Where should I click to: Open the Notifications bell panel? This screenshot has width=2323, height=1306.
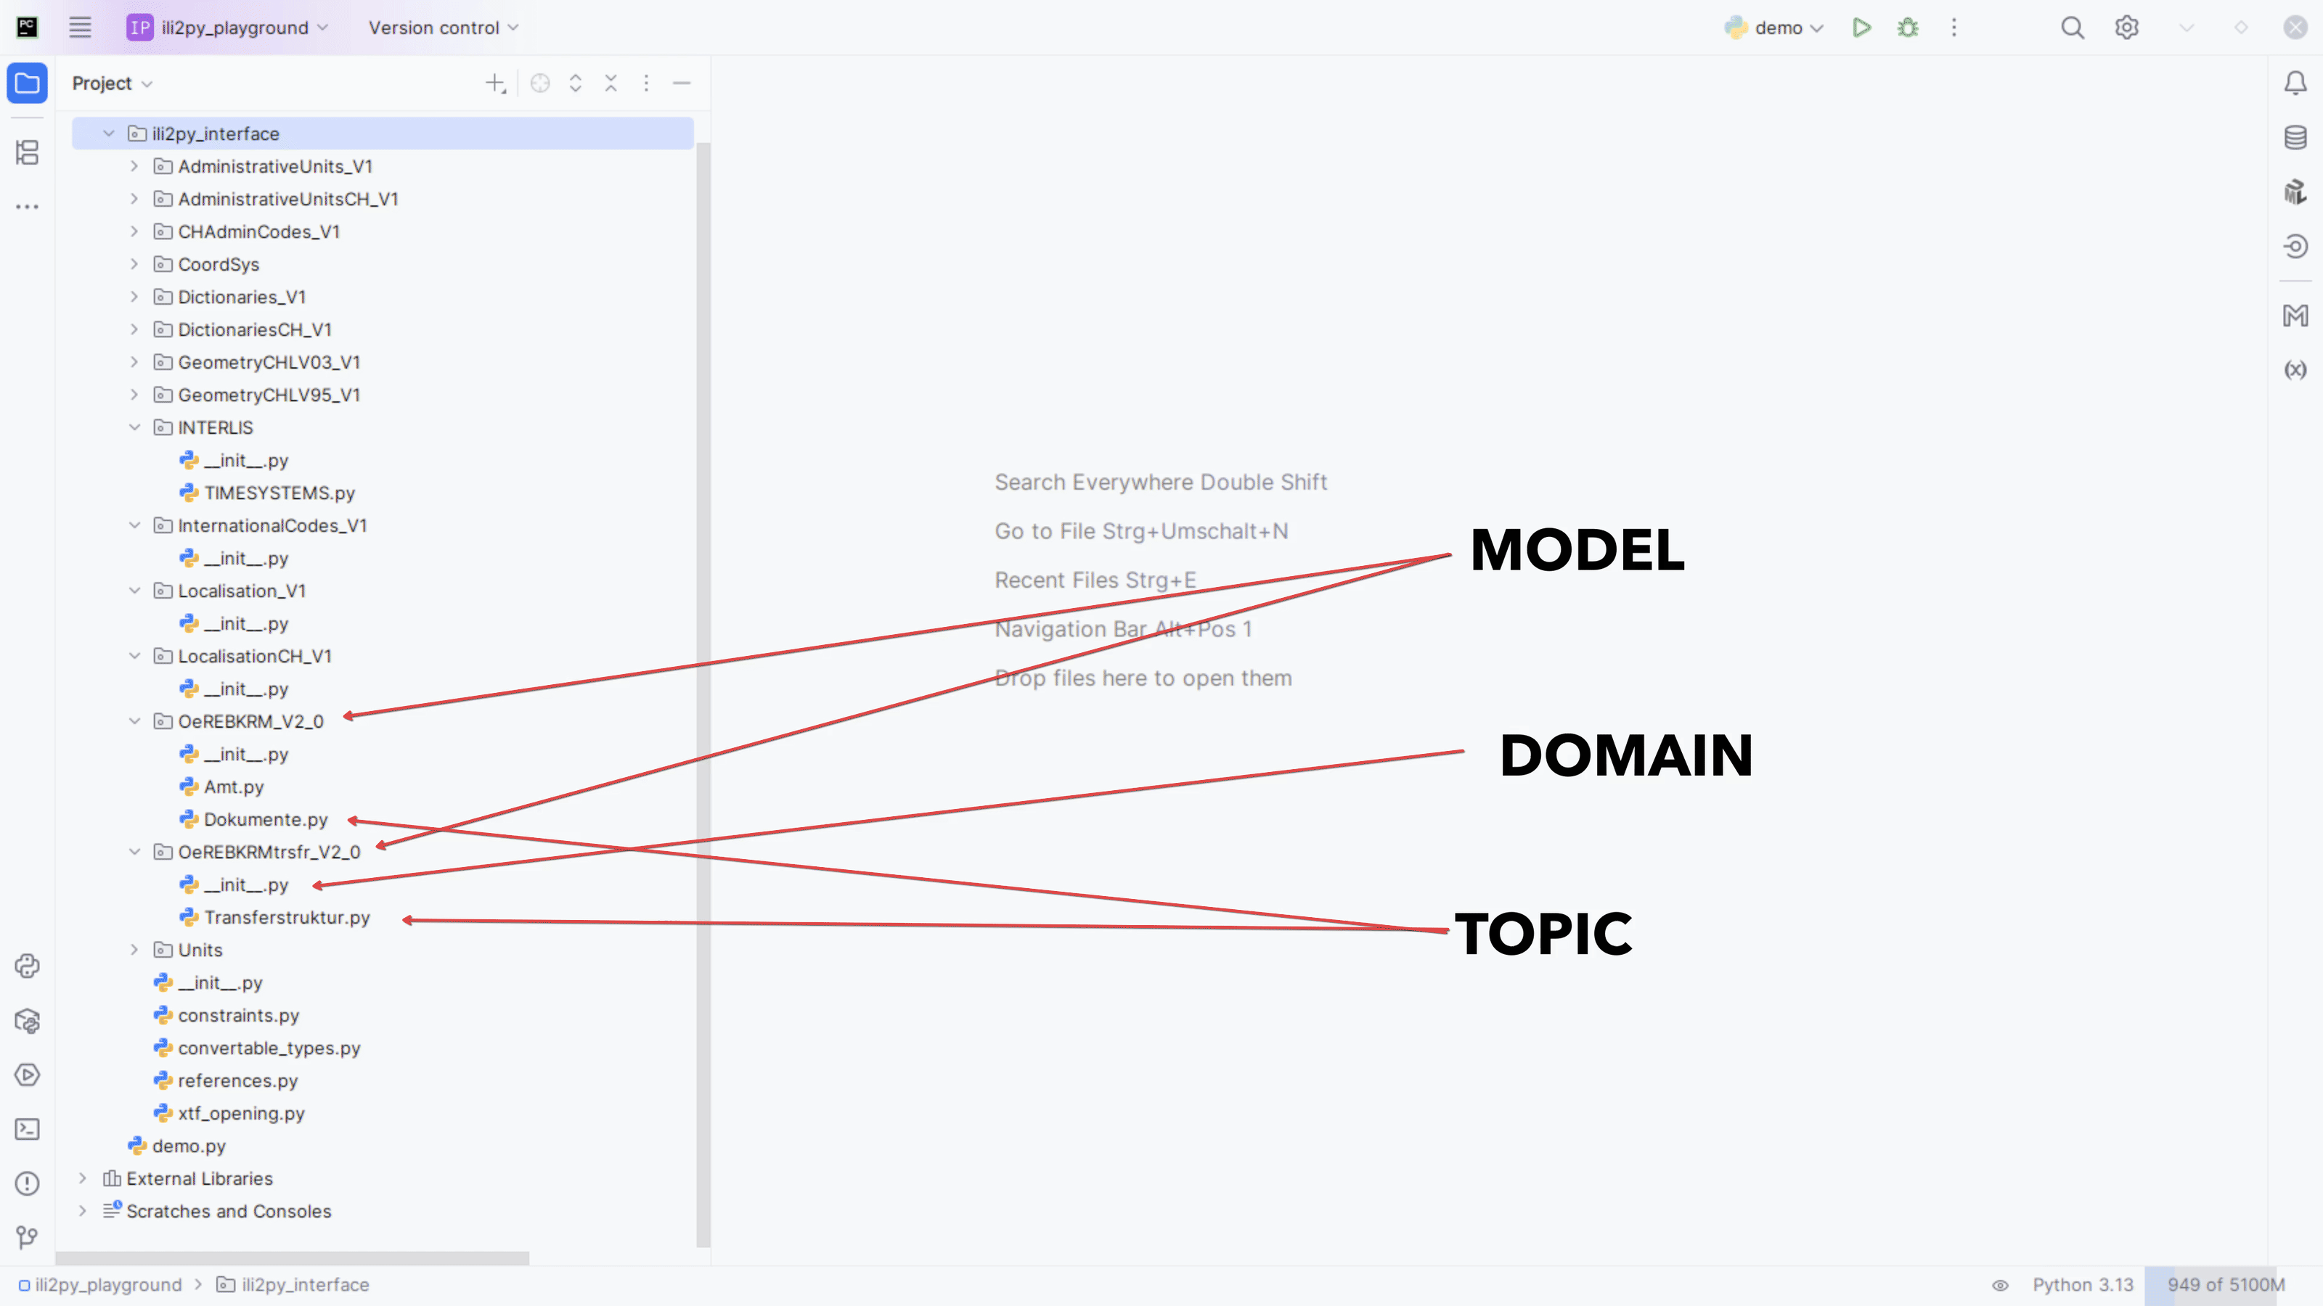(x=2295, y=84)
